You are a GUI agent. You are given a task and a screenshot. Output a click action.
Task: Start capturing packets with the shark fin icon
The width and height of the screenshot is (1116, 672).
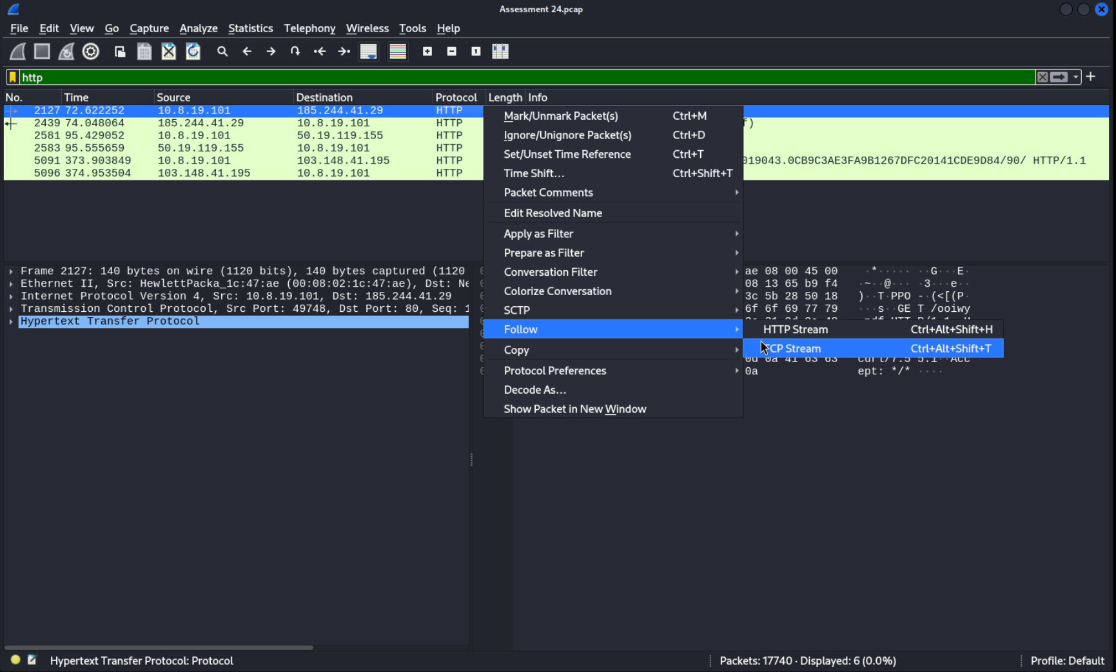[17, 52]
